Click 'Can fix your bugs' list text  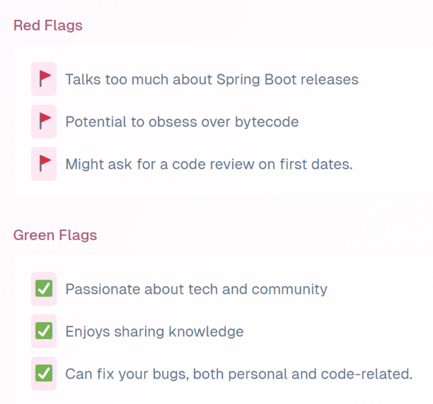(122, 374)
